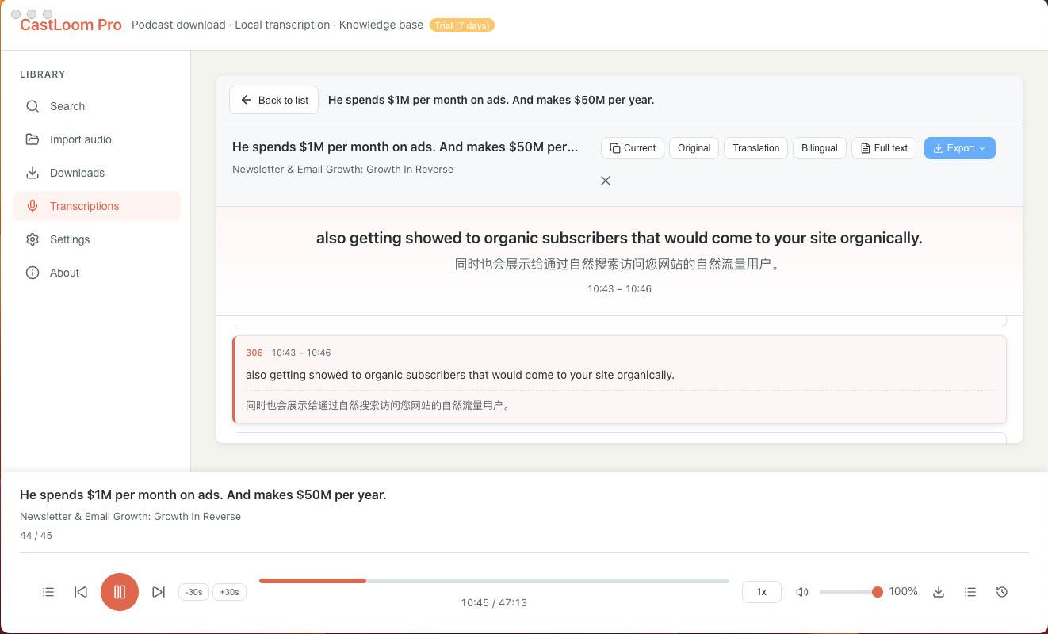Screen dimensions: 1048x634
Task: Open the playback history icon
Action: click(1002, 592)
